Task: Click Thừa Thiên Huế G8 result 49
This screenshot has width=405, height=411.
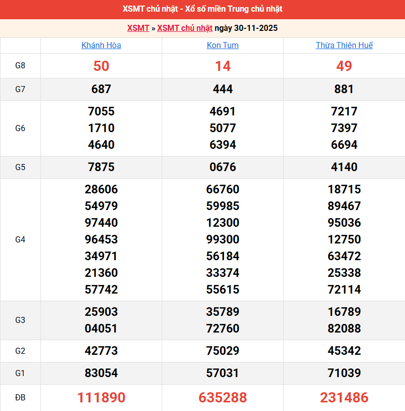Action: [x=344, y=66]
